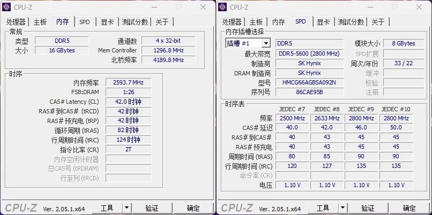Click the 2593.7 MHz memory frequency value
Screen dimensions: 432x215
point(128,82)
